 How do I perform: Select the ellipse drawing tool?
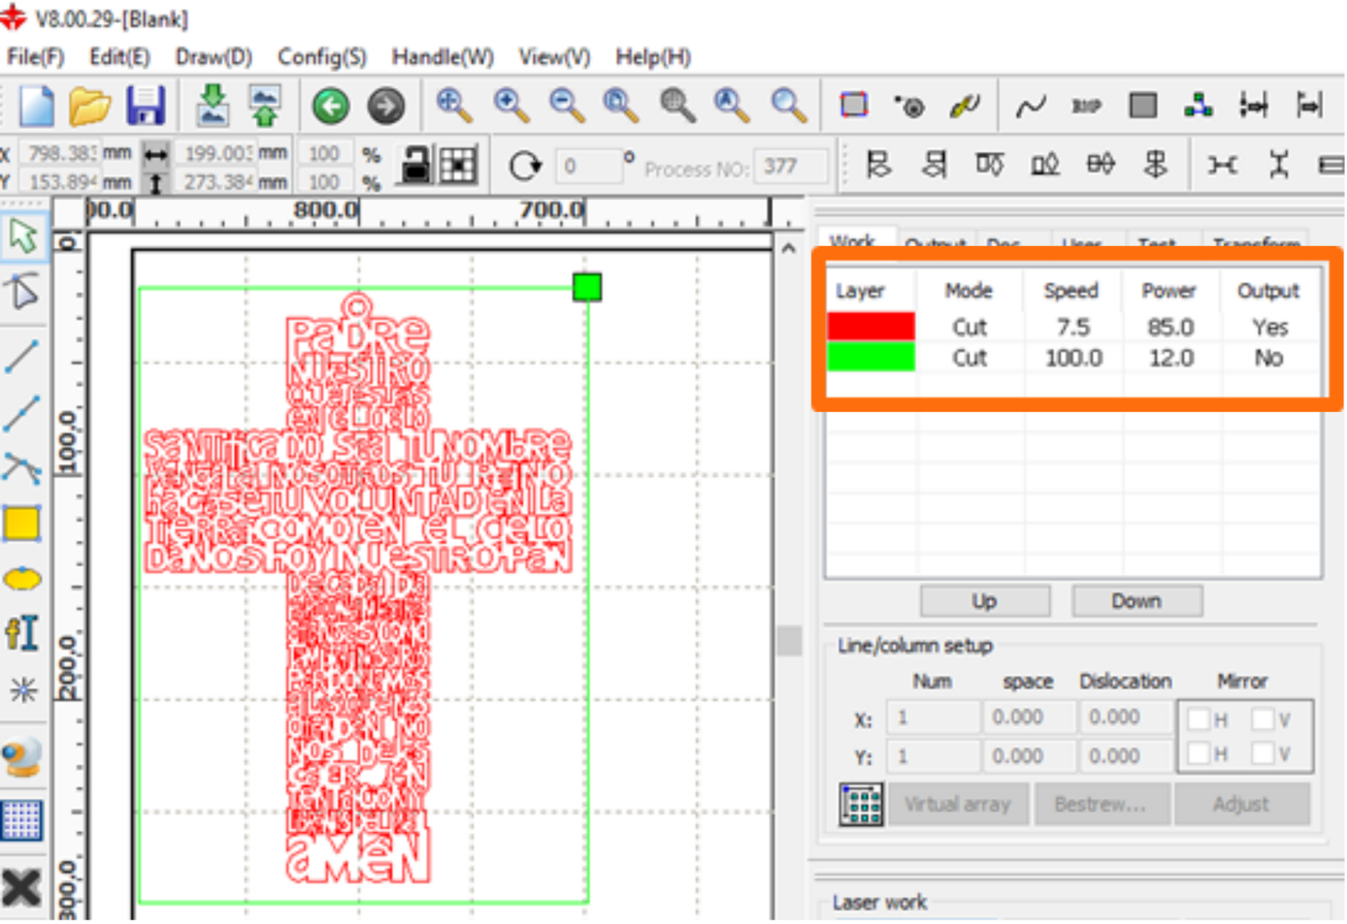22,579
